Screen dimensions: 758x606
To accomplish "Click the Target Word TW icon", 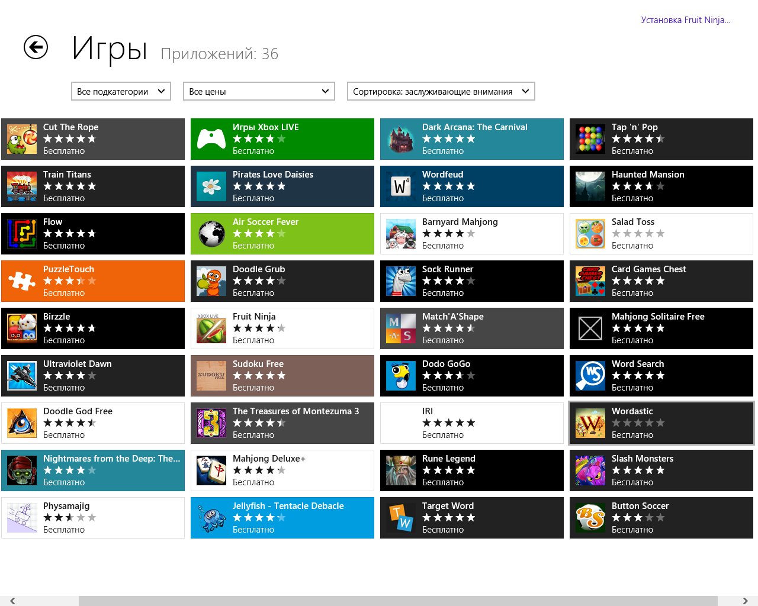I will [x=401, y=518].
